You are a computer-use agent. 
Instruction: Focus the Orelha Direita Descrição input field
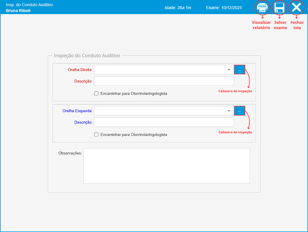tap(164, 81)
